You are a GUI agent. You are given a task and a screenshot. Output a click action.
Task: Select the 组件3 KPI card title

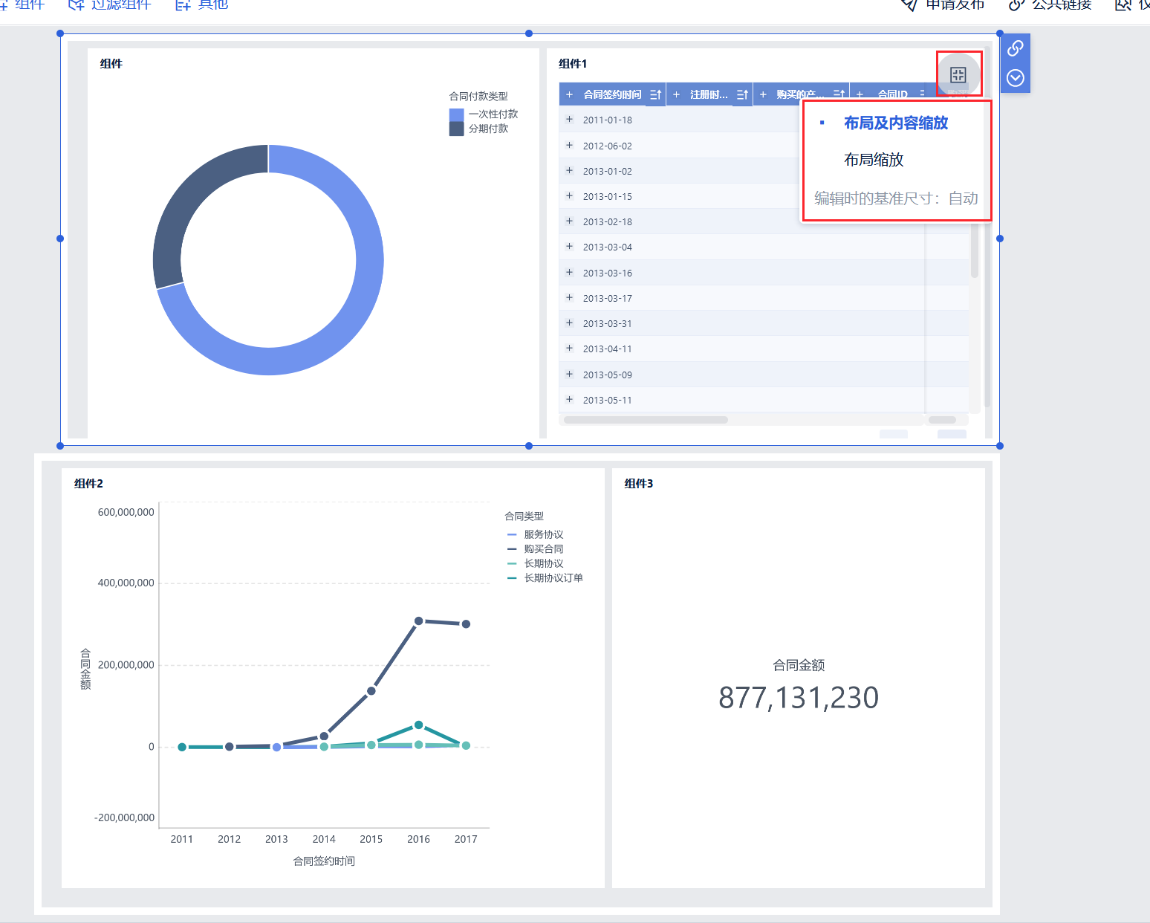[x=639, y=484]
